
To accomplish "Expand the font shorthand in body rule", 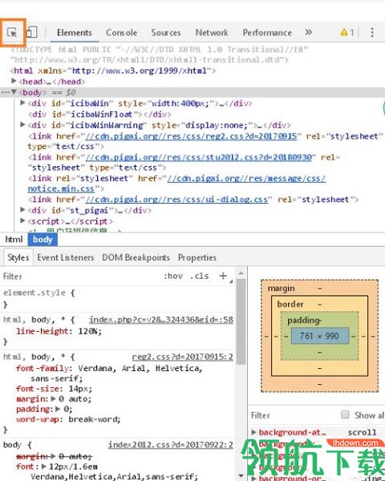I will 44,467.
